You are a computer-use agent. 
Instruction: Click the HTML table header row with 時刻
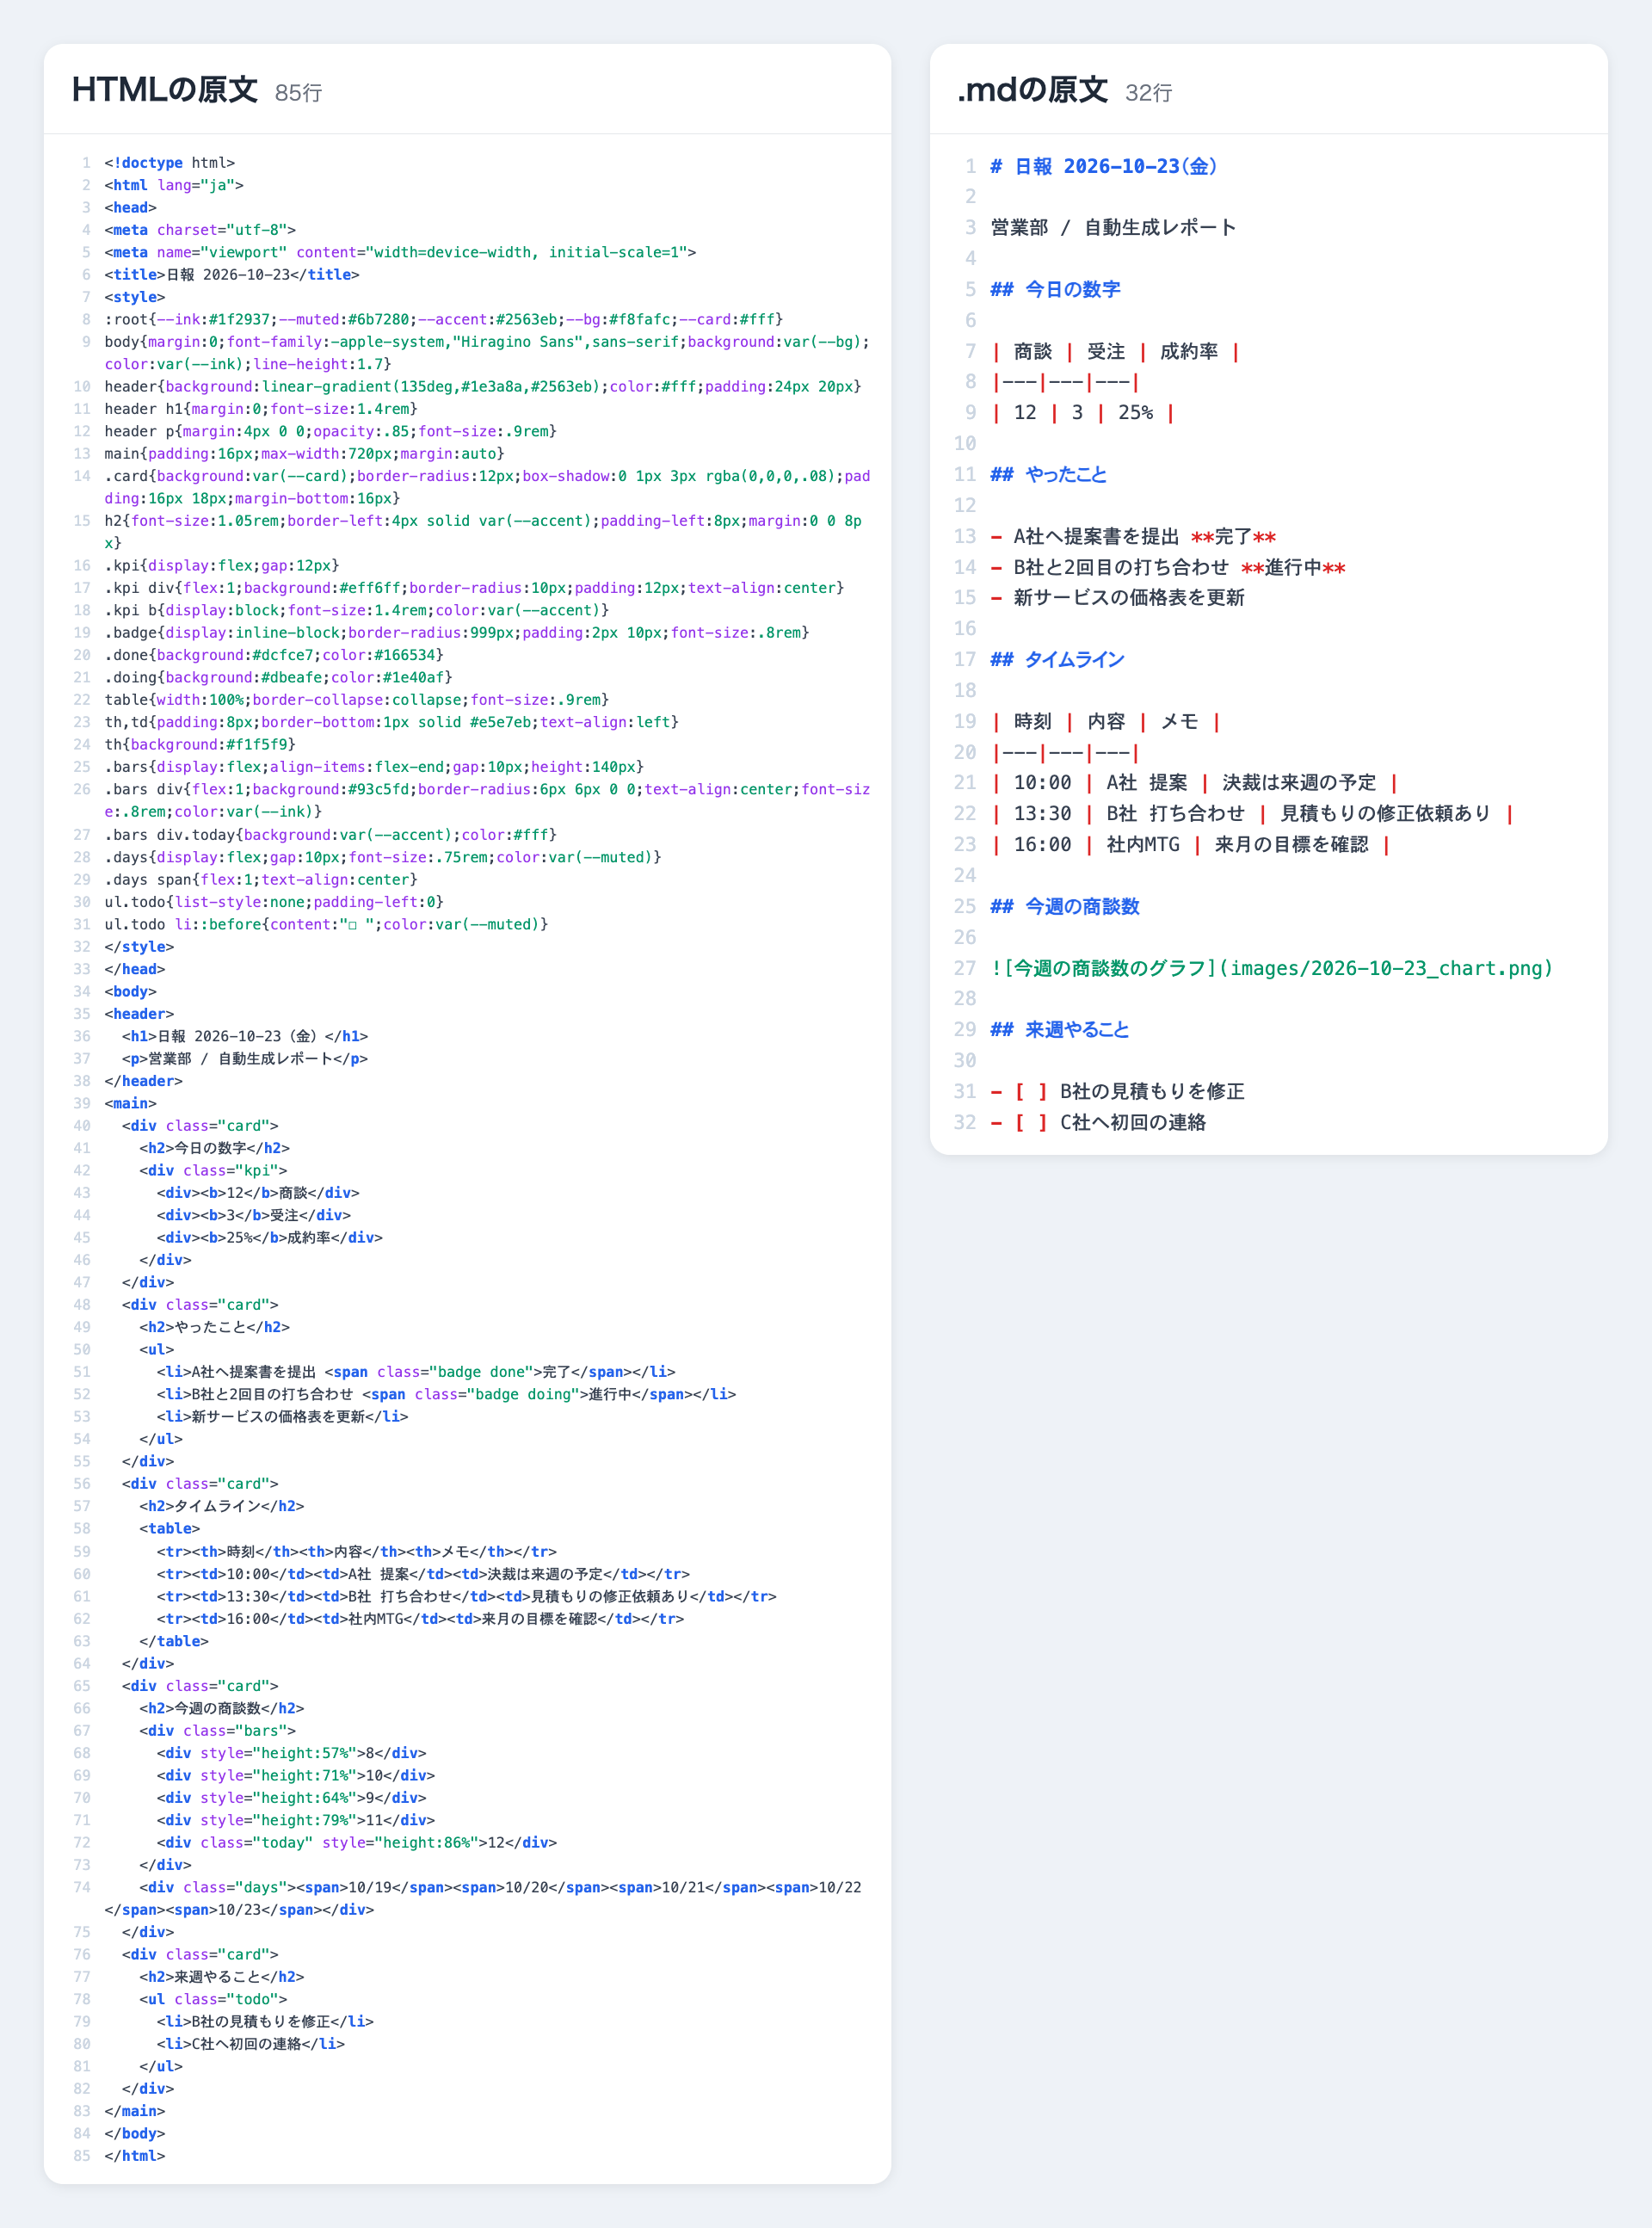click(357, 1552)
